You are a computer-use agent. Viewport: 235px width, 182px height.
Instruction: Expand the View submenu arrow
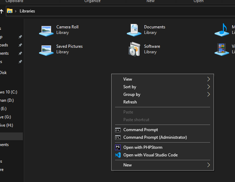(208, 79)
